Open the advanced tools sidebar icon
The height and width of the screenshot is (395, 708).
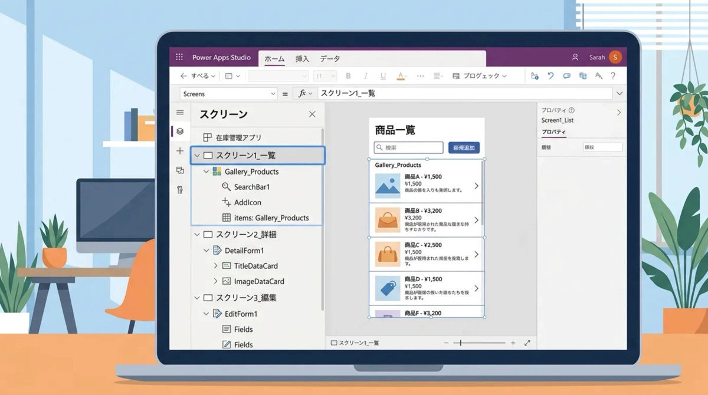click(180, 189)
